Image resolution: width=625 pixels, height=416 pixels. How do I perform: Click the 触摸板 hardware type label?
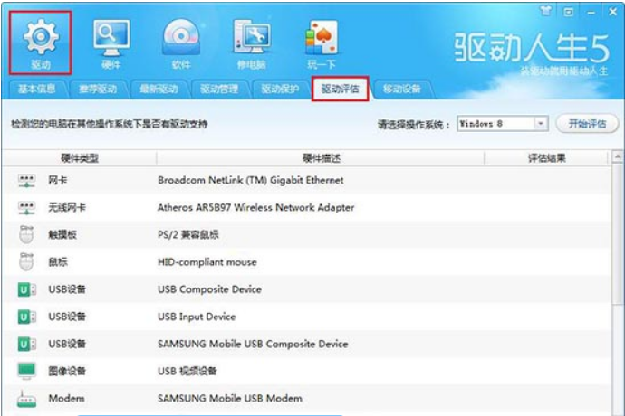click(62, 235)
